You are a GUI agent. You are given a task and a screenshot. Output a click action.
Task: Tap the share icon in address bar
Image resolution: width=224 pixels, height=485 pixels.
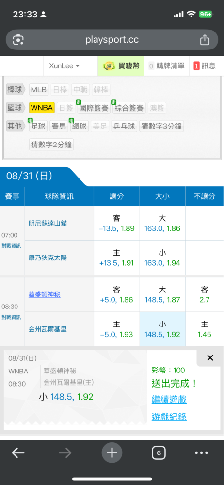205,40
